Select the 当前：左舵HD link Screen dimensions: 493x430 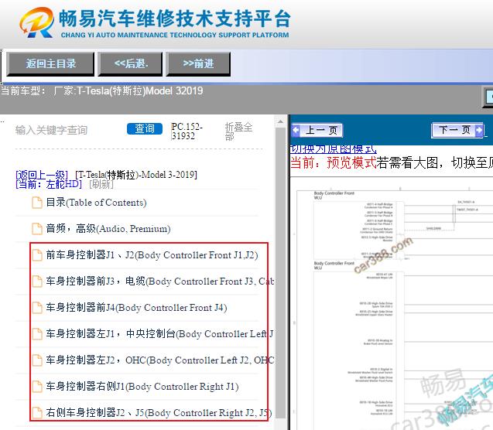(49, 184)
